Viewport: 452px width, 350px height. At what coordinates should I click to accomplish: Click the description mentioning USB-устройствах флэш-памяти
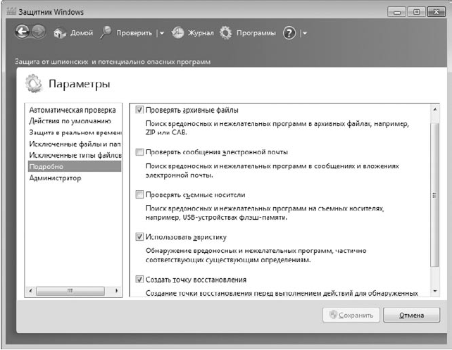(264, 213)
